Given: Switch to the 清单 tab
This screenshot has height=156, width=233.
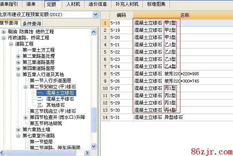Looking at the screenshot, I should [x=32, y=5].
